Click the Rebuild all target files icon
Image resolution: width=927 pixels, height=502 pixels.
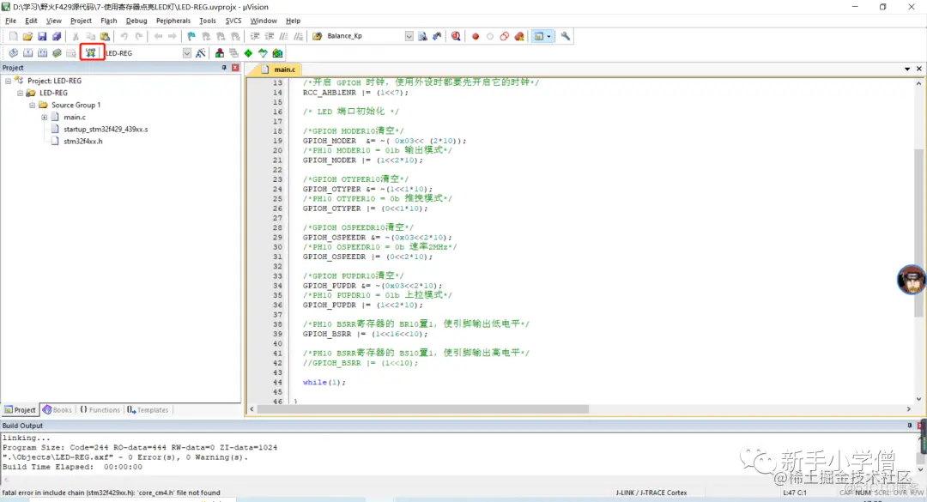[43, 53]
